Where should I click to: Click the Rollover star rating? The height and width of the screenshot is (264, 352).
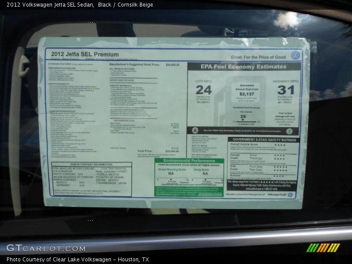279,176
